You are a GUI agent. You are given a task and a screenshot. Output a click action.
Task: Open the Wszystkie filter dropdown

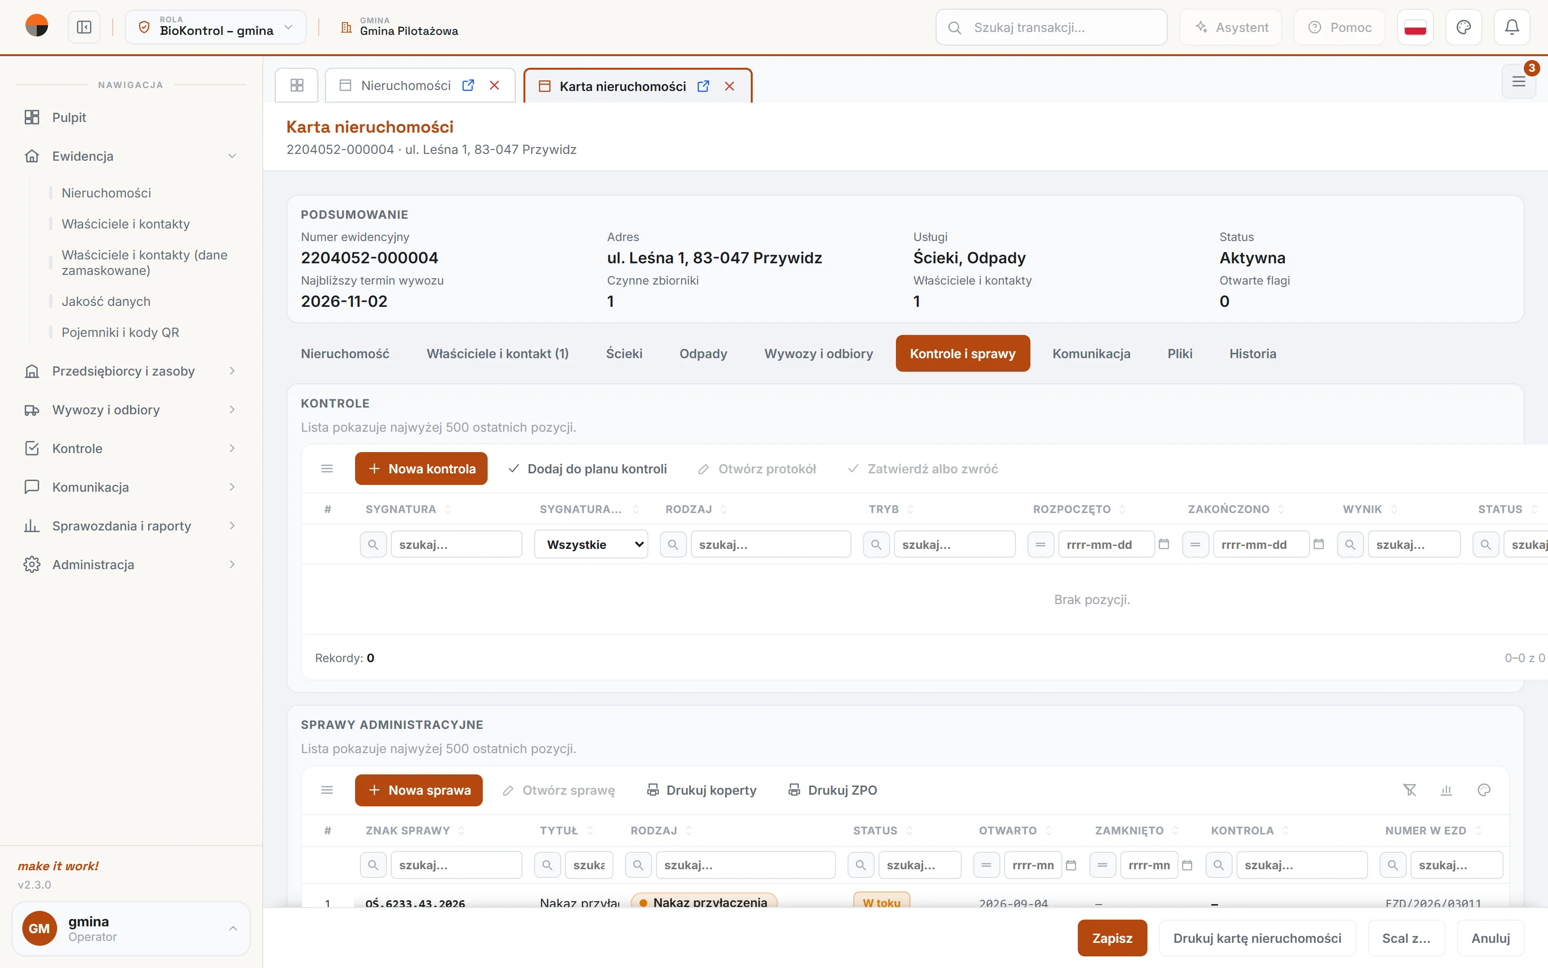[591, 544]
